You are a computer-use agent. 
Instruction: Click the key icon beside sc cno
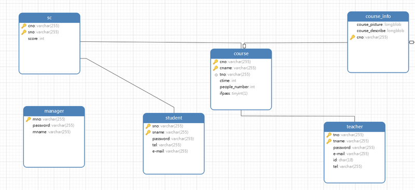(24, 26)
